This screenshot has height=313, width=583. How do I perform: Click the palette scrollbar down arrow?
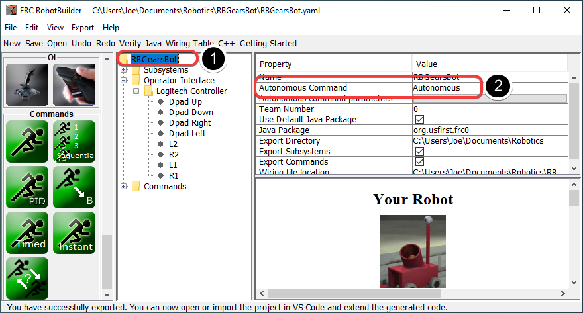[x=107, y=295]
